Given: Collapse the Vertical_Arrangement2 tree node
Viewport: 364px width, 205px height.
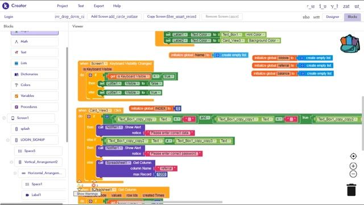Looking at the screenshot, I should pos(11,162).
